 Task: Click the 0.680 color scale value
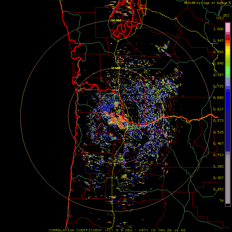click(x=218, y=98)
